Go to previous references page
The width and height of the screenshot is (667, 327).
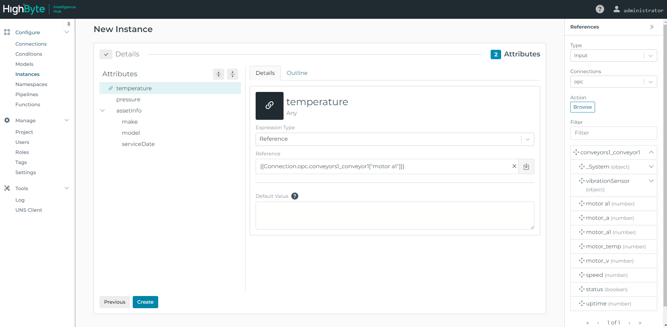[598, 323]
